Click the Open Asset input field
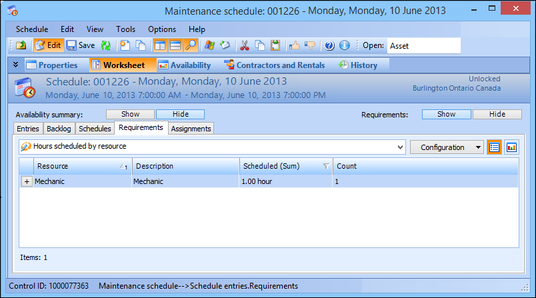Viewport: 536px width, 298px height. click(x=423, y=46)
